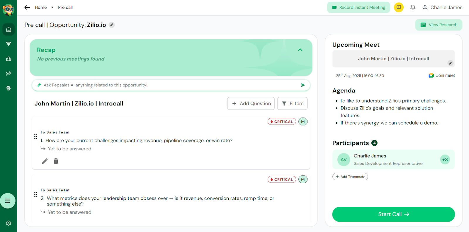The height and width of the screenshot is (232, 469).
Task: Click agenda item about Zilio's primary challenges
Action: click(393, 101)
